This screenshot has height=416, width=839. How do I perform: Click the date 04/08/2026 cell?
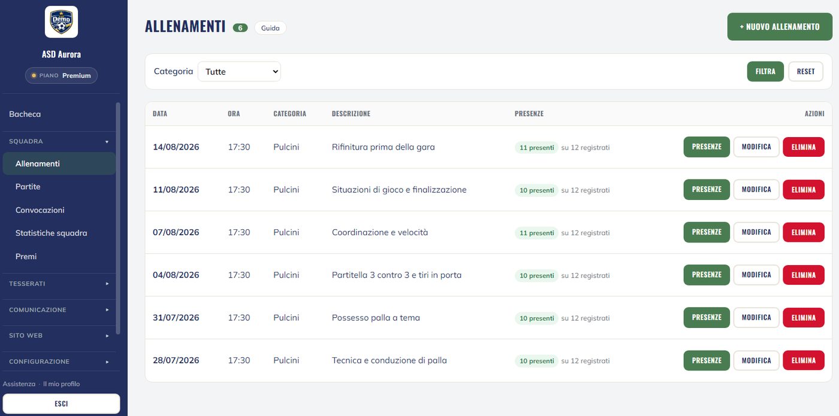click(x=176, y=275)
